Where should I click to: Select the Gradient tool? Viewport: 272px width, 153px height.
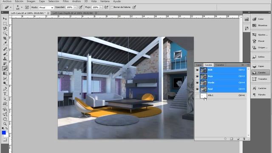pyautogui.click(x=5, y=74)
